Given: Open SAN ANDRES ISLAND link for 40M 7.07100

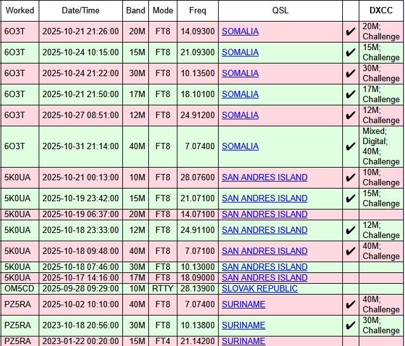Looking at the screenshot, I should (x=264, y=251).
